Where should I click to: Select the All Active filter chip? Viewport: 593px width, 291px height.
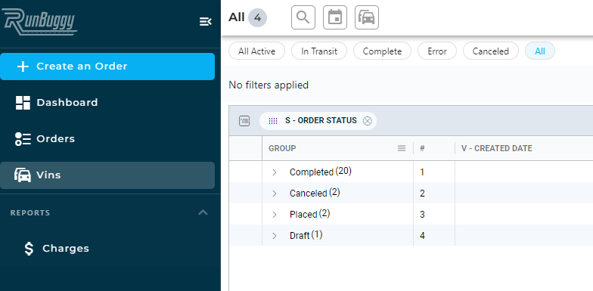[257, 51]
